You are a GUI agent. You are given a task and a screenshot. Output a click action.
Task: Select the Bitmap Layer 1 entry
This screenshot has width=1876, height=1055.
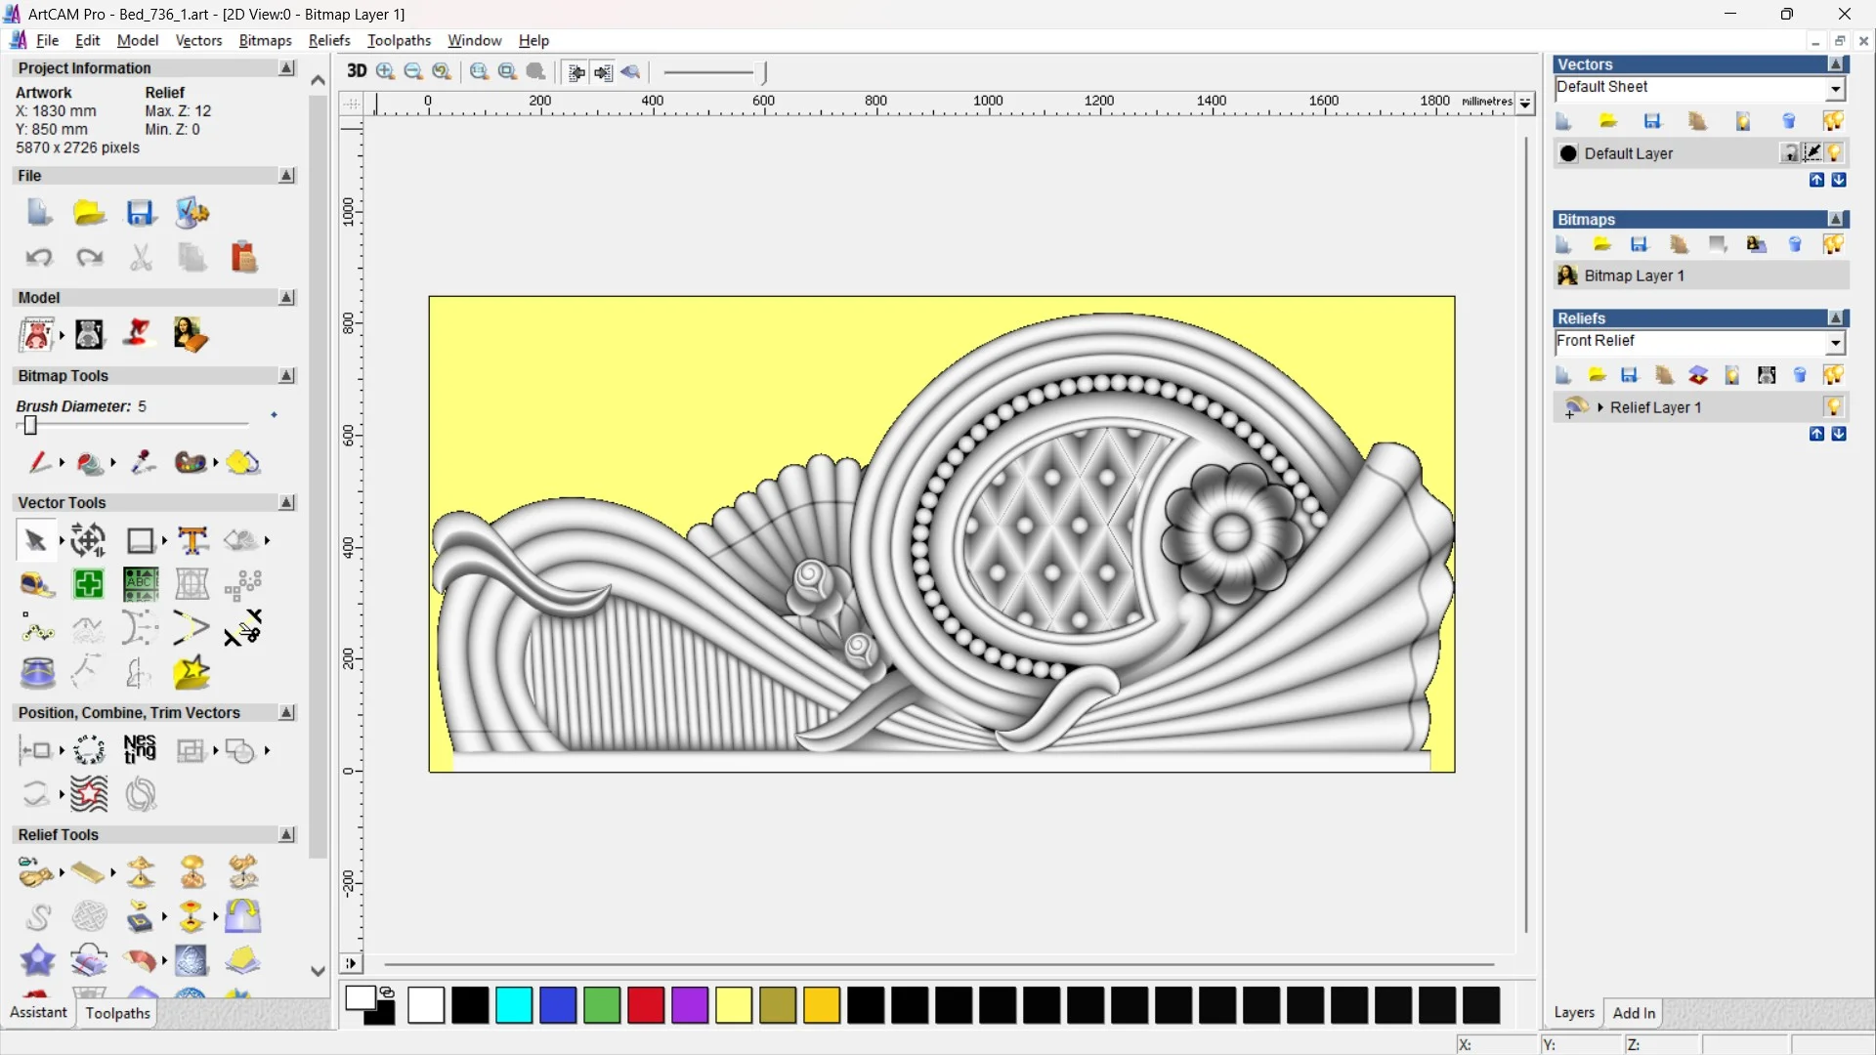coord(1634,275)
